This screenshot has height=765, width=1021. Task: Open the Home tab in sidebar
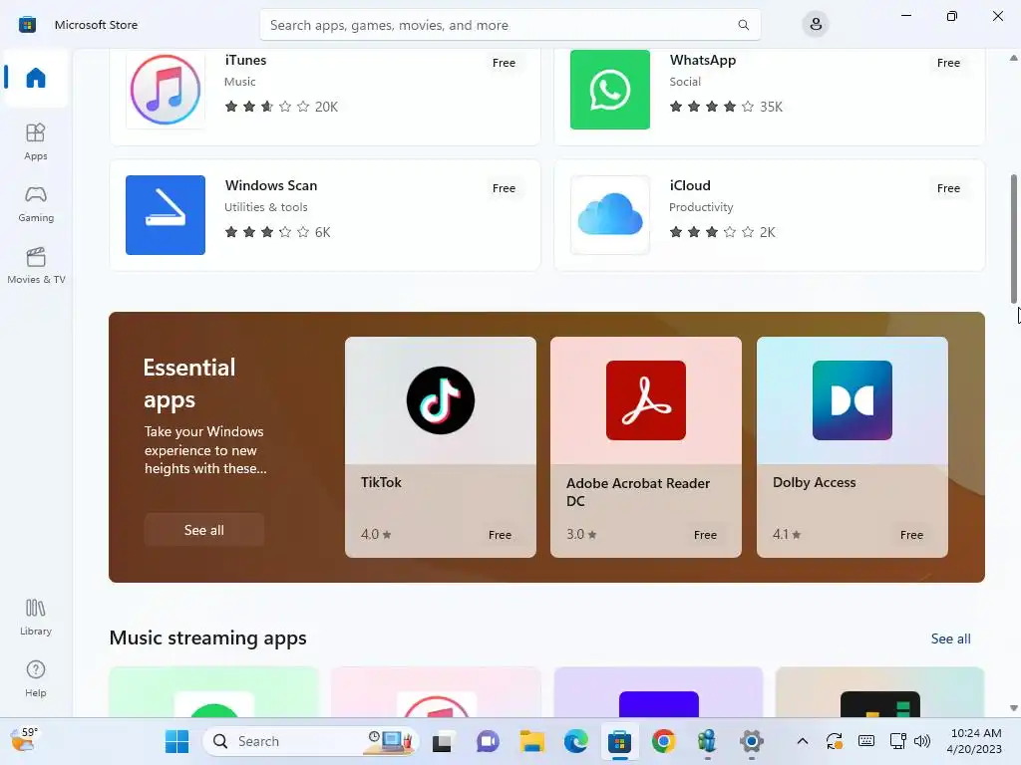(36, 78)
